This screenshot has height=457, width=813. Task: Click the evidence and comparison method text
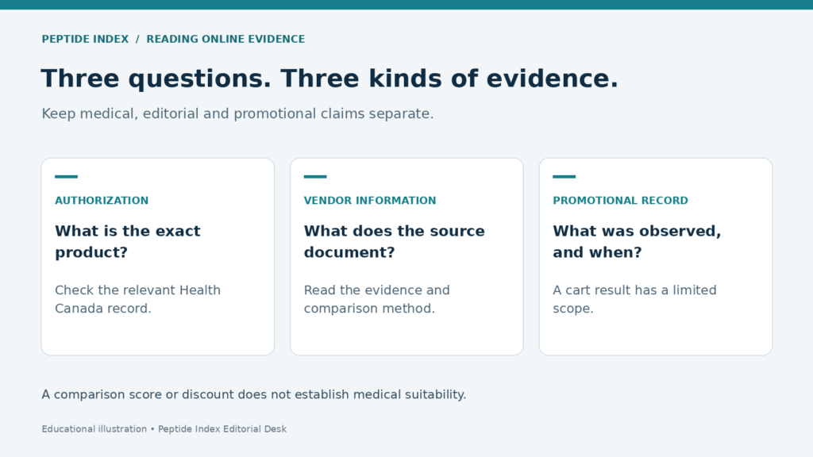(377, 299)
